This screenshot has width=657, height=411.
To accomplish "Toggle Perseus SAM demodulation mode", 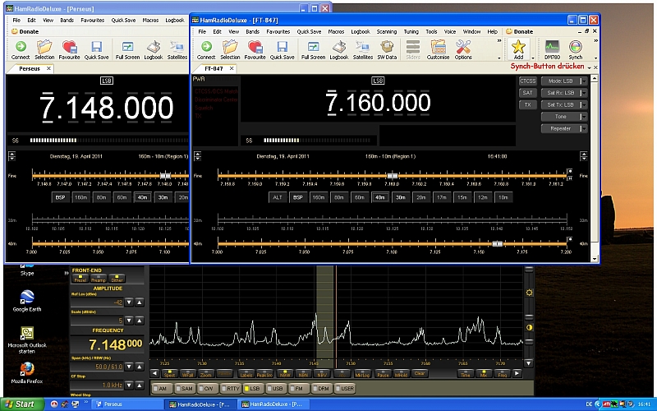I will tap(184, 388).
